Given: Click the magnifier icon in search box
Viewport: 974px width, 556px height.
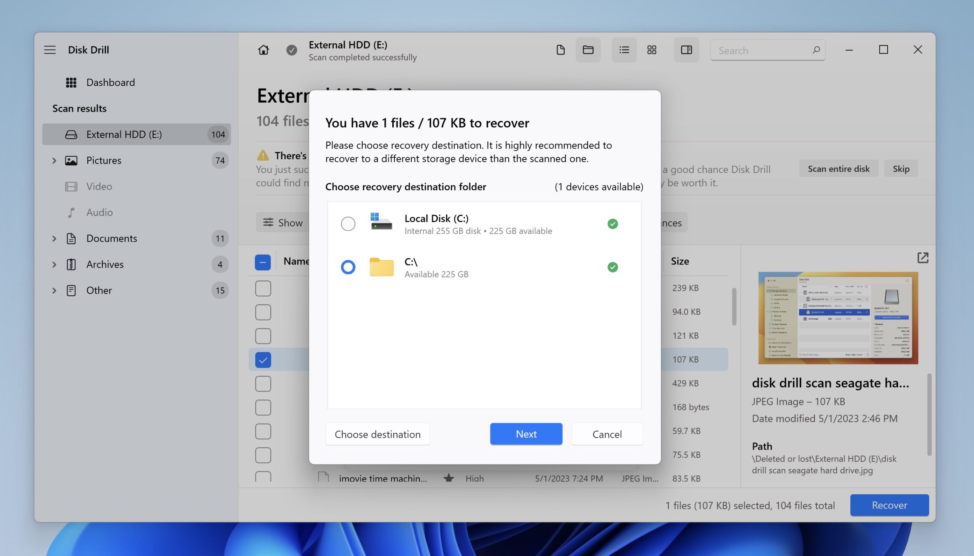Looking at the screenshot, I should click(816, 50).
